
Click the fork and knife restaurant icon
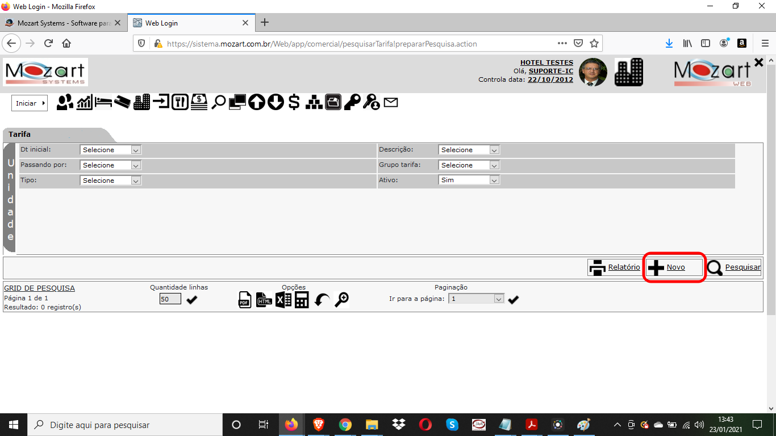click(x=180, y=102)
